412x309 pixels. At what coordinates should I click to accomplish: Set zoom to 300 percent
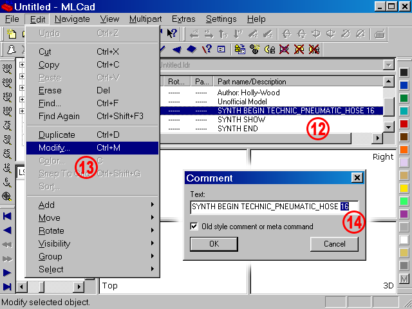(x=7, y=69)
